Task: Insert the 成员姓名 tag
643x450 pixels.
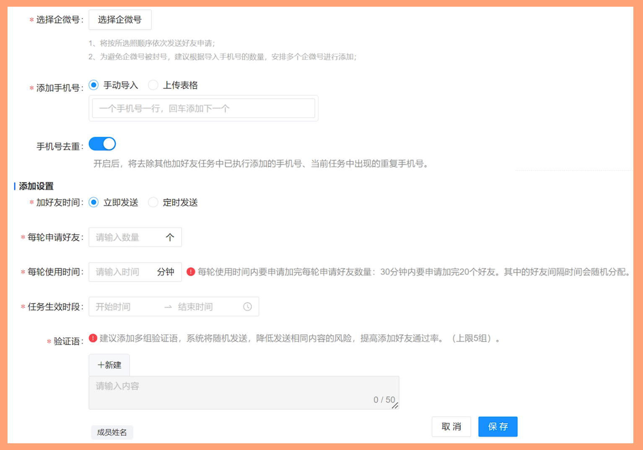Action: click(x=112, y=432)
